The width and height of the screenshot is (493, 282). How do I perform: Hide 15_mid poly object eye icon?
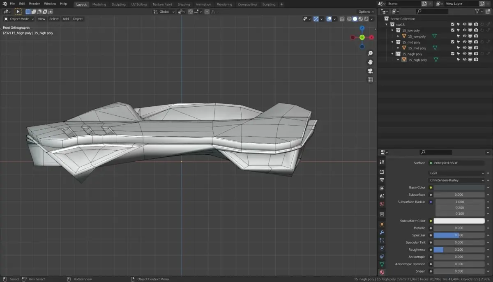tap(465, 48)
